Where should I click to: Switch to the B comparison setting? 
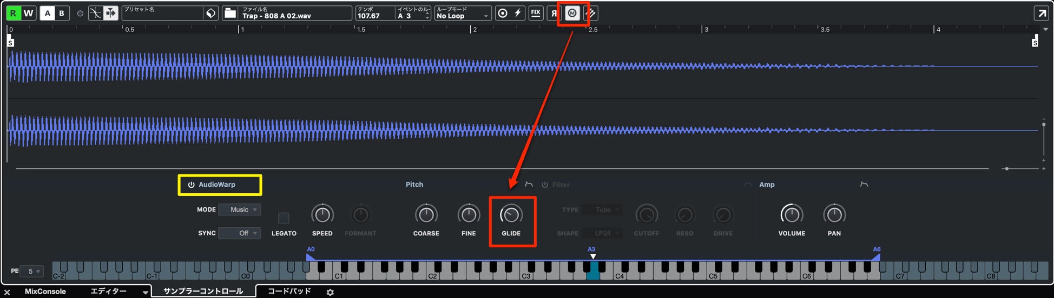tap(62, 13)
